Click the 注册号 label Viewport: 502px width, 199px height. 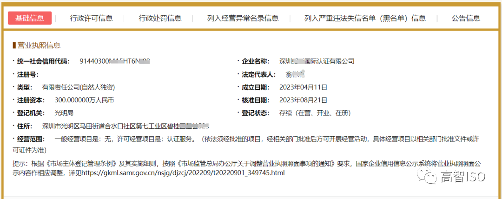(x=27, y=75)
